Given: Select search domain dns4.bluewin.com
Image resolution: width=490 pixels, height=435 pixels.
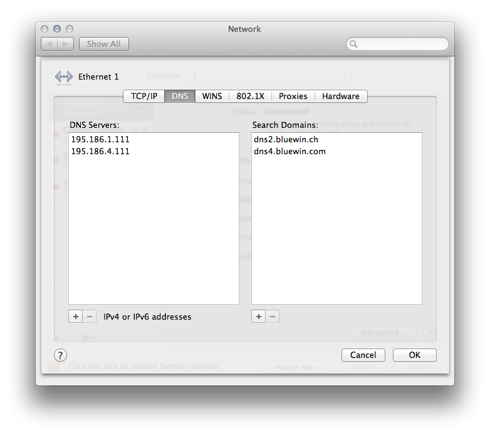Looking at the screenshot, I should tap(289, 151).
